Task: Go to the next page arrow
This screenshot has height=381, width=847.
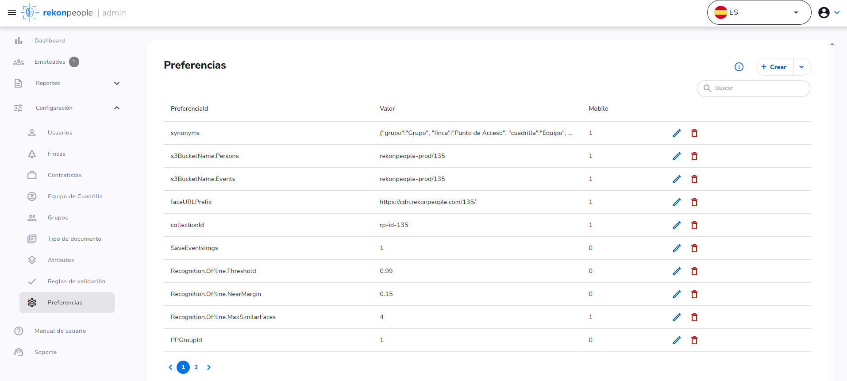Action: 209,367
